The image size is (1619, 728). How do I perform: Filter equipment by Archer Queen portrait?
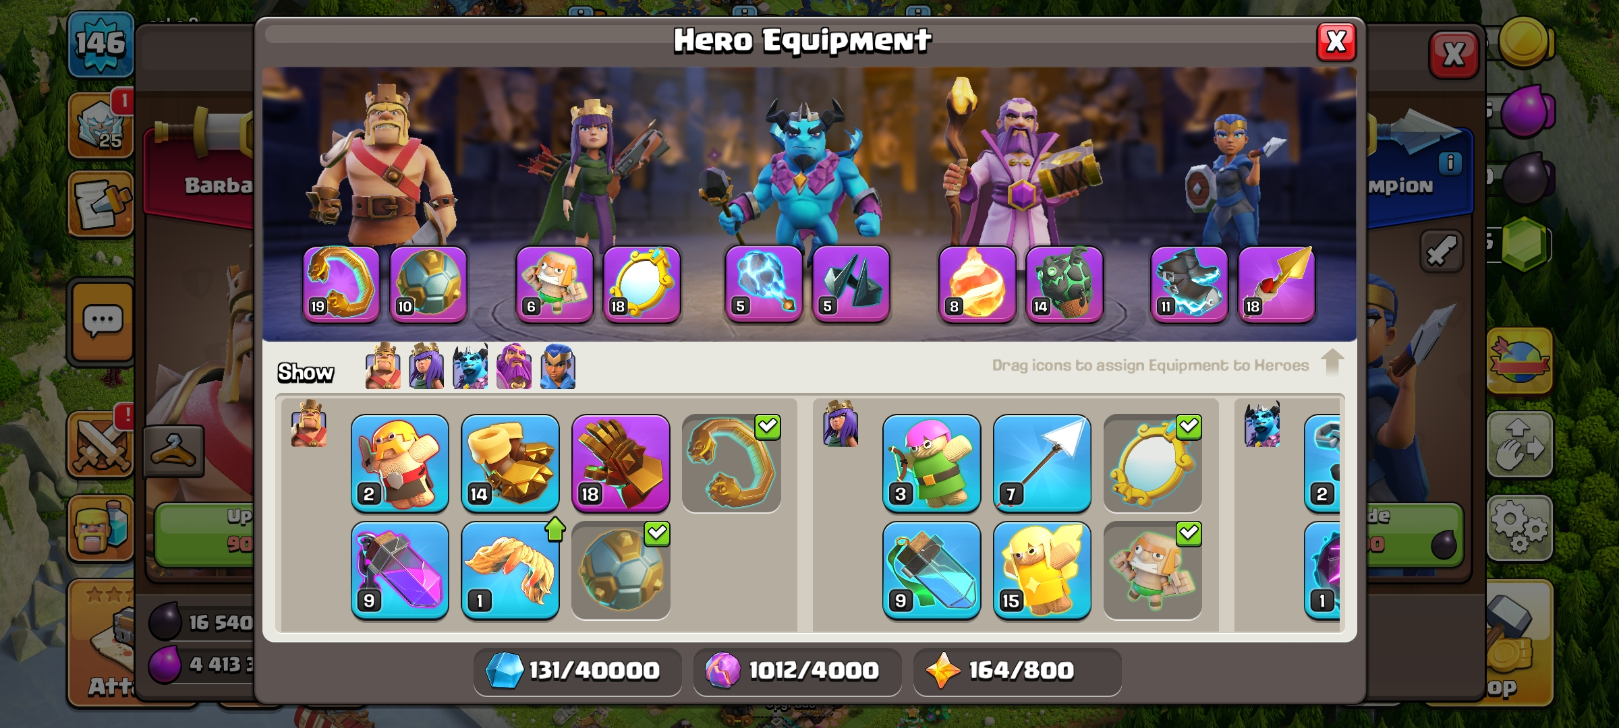426,366
